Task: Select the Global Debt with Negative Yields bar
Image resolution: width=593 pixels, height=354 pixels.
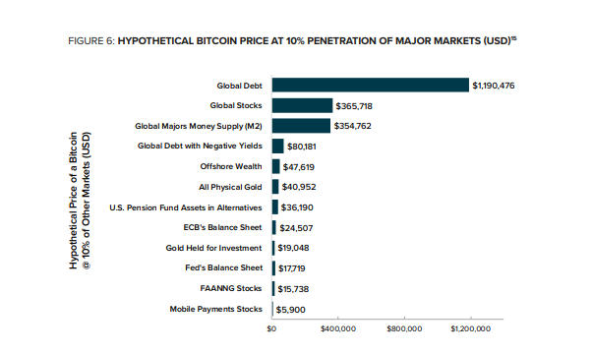Action: (x=277, y=146)
